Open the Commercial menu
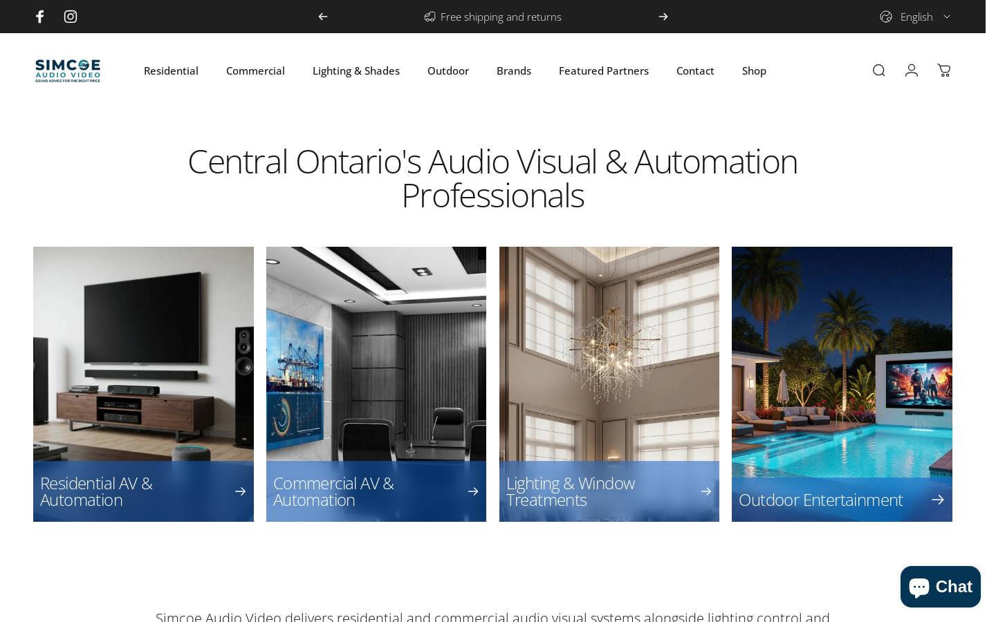The height and width of the screenshot is (622, 996). pyautogui.click(x=255, y=70)
